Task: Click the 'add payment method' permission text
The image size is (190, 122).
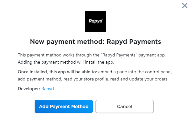Action: pos(40,79)
